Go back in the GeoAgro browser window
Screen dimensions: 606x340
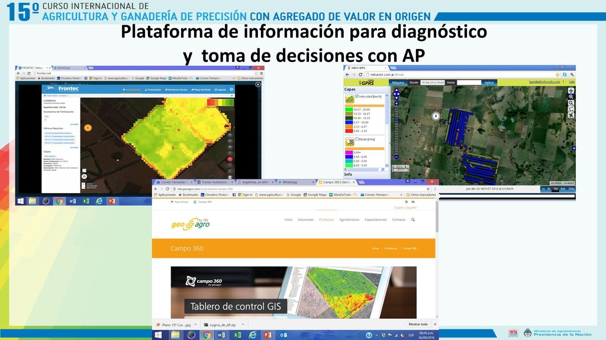tap(156, 189)
